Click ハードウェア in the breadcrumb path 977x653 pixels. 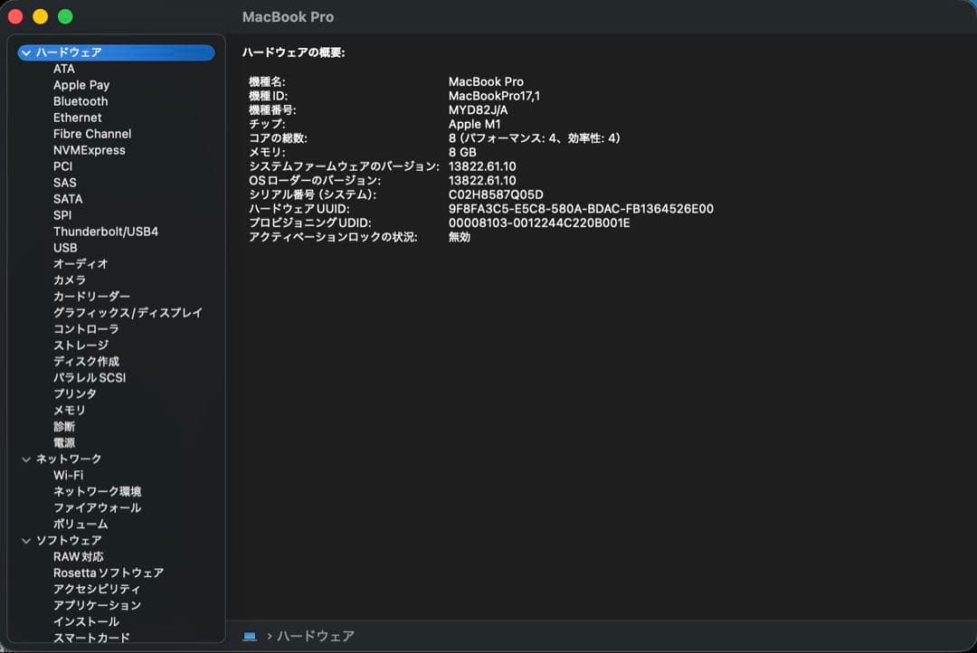tap(315, 636)
